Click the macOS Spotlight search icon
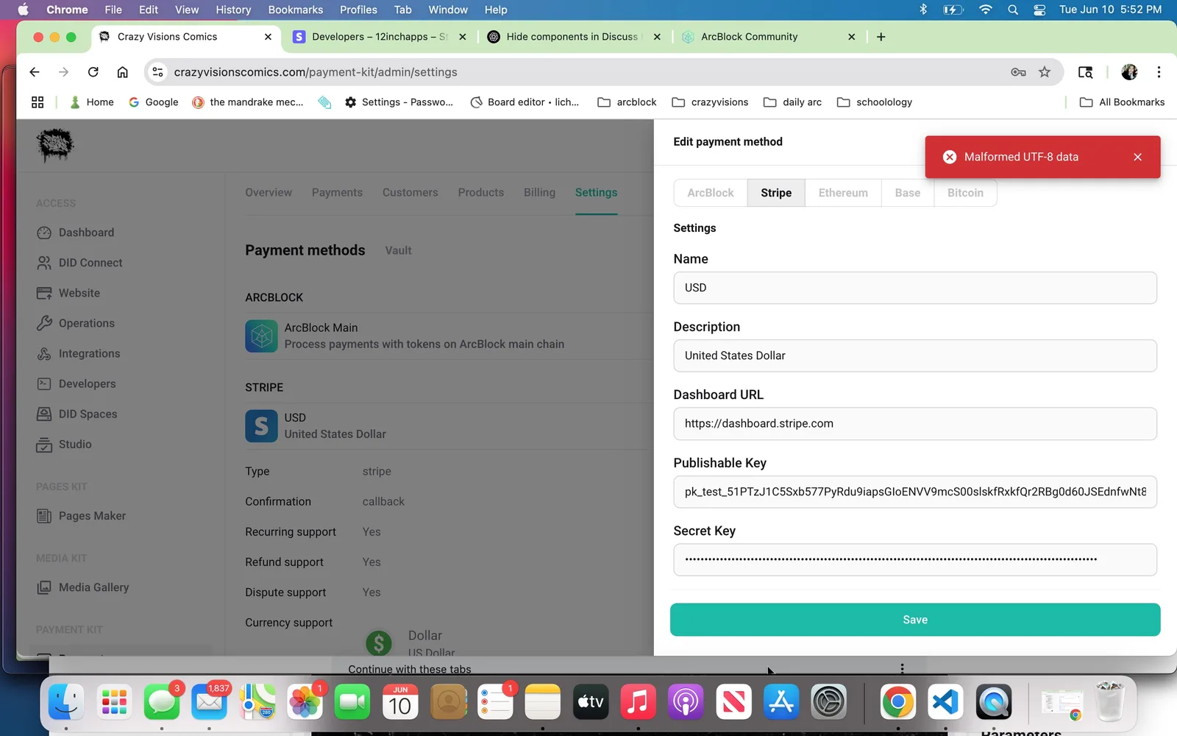This screenshot has height=736, width=1177. point(1013,10)
